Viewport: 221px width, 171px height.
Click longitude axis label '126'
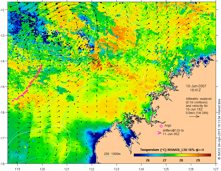tap(191, 169)
